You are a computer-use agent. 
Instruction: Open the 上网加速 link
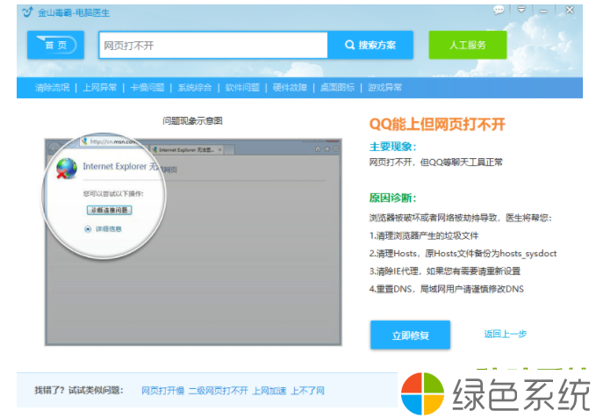pos(269,391)
